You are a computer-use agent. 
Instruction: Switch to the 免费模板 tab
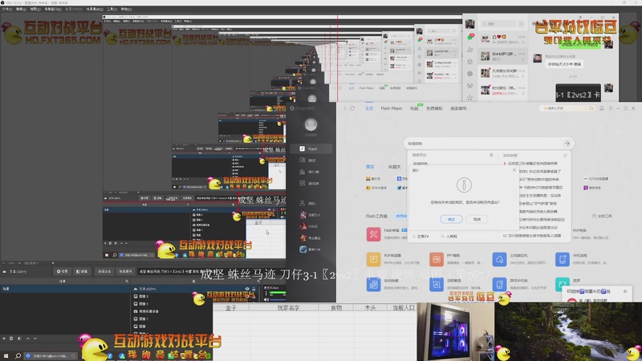pyautogui.click(x=434, y=108)
